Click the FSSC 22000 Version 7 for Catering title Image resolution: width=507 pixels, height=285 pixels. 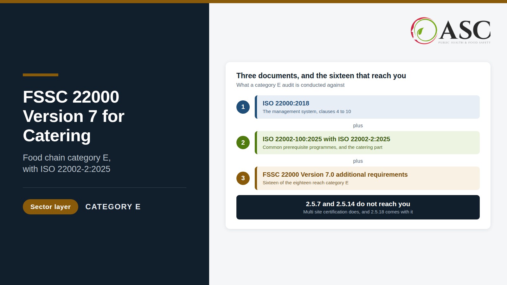click(74, 116)
